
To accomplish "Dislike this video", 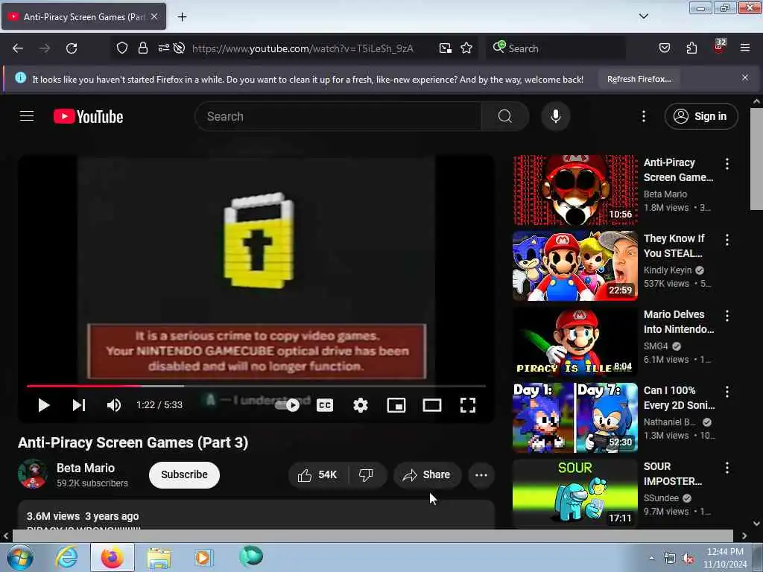I will point(366,474).
